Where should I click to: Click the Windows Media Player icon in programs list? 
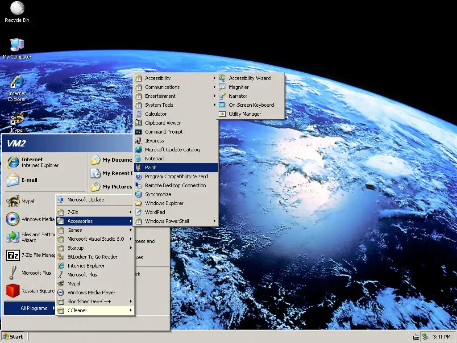(61, 293)
